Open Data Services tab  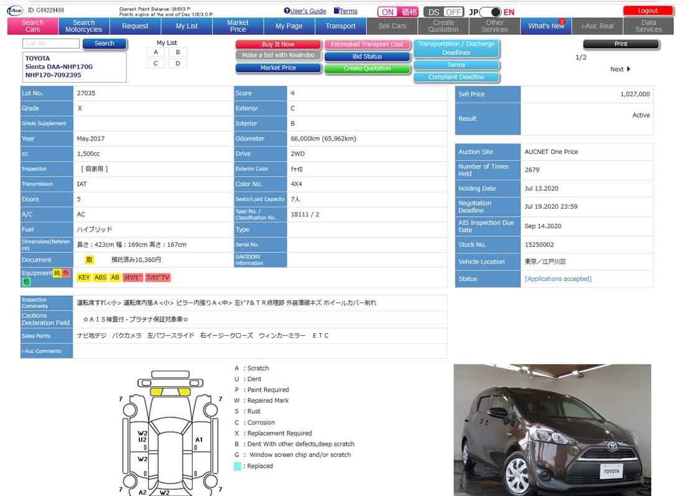(x=649, y=26)
